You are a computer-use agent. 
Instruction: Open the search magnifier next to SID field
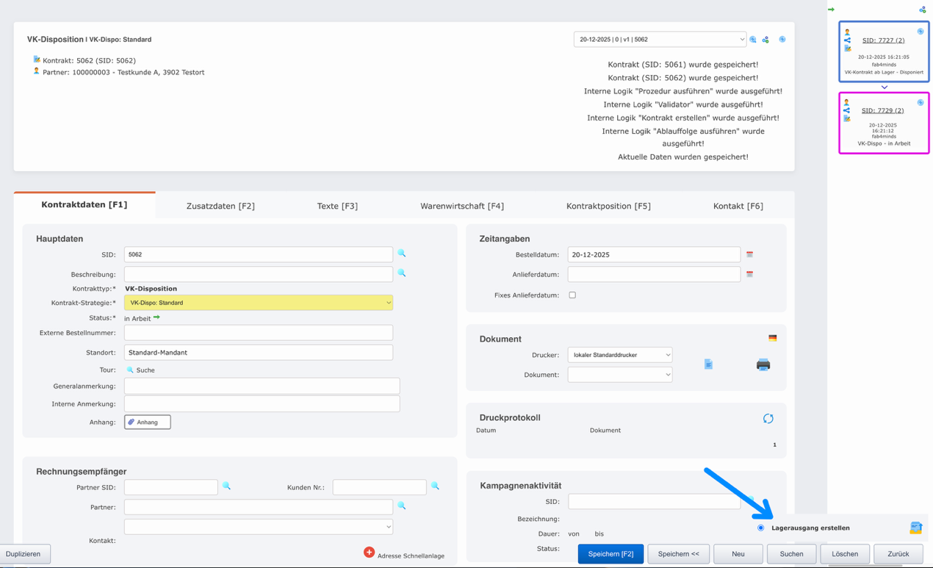coord(402,254)
